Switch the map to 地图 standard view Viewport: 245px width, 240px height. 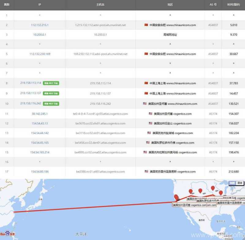[232, 183]
